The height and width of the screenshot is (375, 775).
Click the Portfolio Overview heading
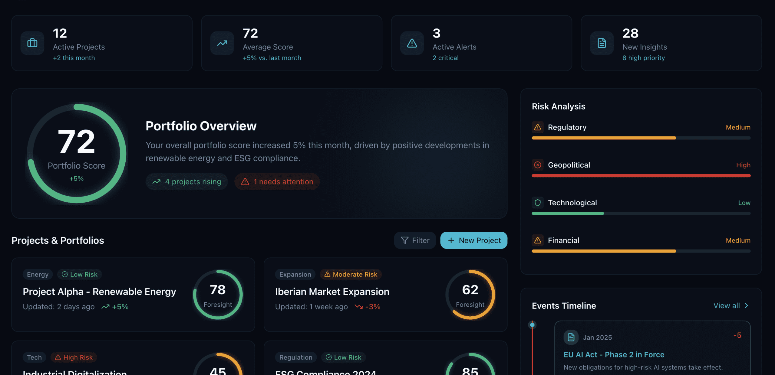pos(201,126)
